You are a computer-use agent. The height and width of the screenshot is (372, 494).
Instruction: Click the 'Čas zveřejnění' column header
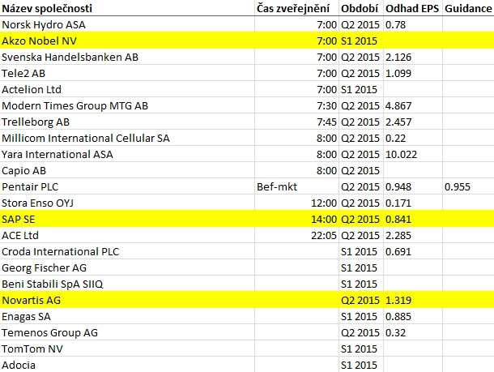[x=296, y=8]
